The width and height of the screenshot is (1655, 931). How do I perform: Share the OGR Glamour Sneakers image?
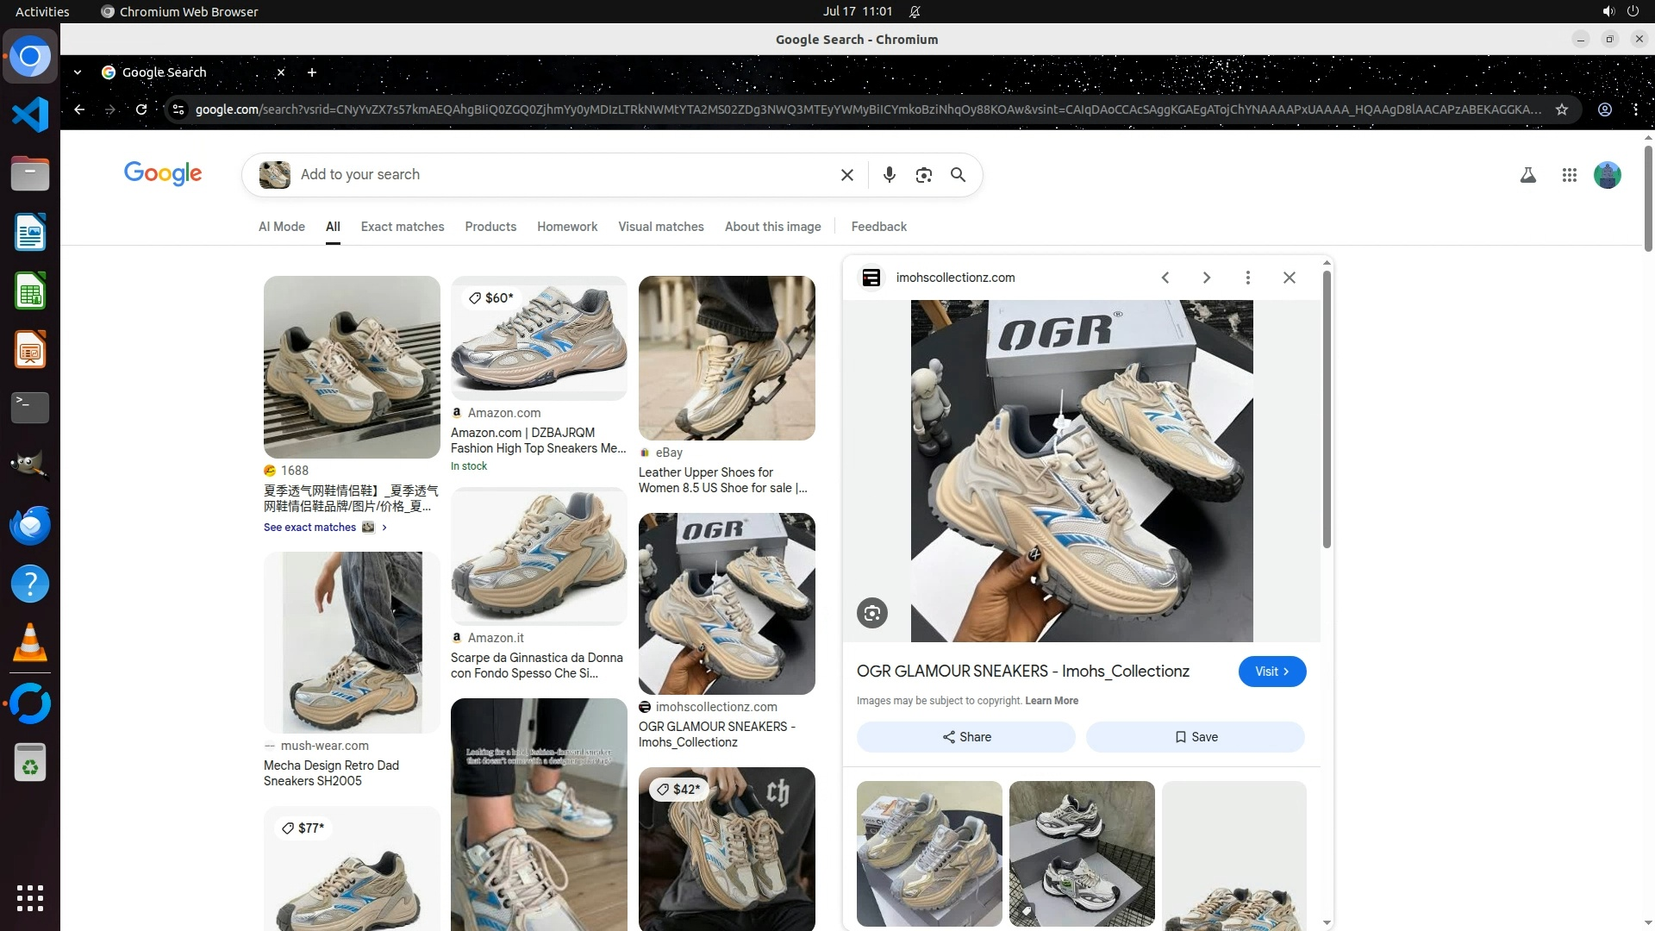965,737
